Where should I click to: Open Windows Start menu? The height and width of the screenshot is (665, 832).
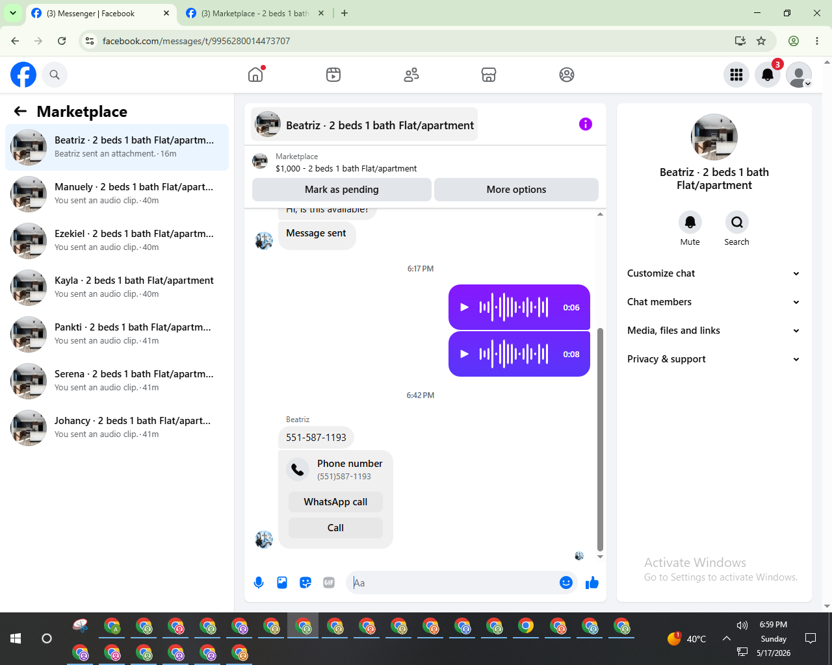click(x=16, y=638)
